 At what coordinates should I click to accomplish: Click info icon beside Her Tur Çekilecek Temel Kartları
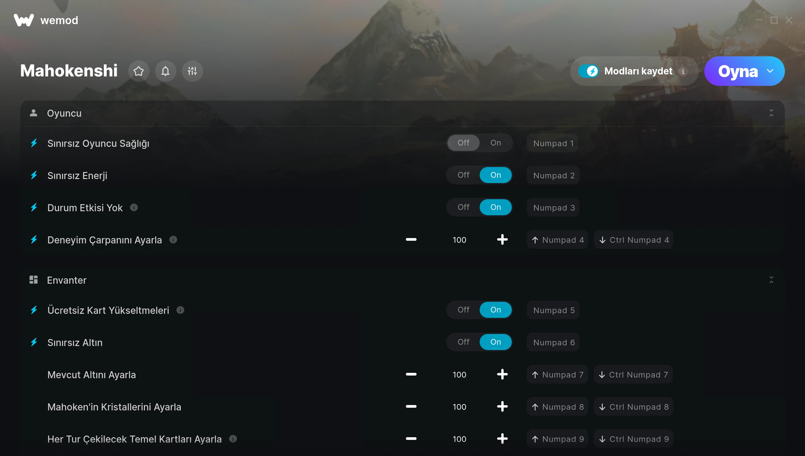[233, 439]
